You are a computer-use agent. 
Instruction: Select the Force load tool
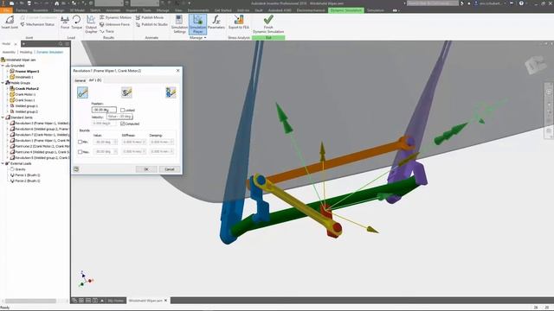coord(65,22)
